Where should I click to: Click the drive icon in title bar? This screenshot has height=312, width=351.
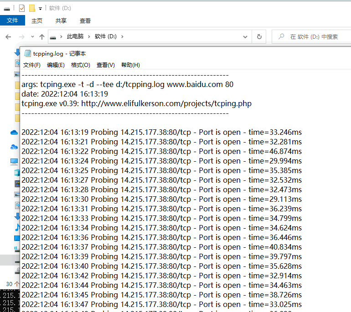(x=7, y=9)
